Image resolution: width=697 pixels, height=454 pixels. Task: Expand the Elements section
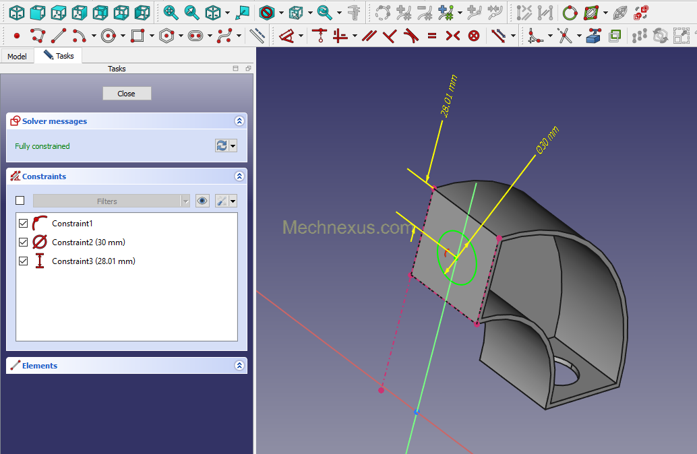pos(239,366)
